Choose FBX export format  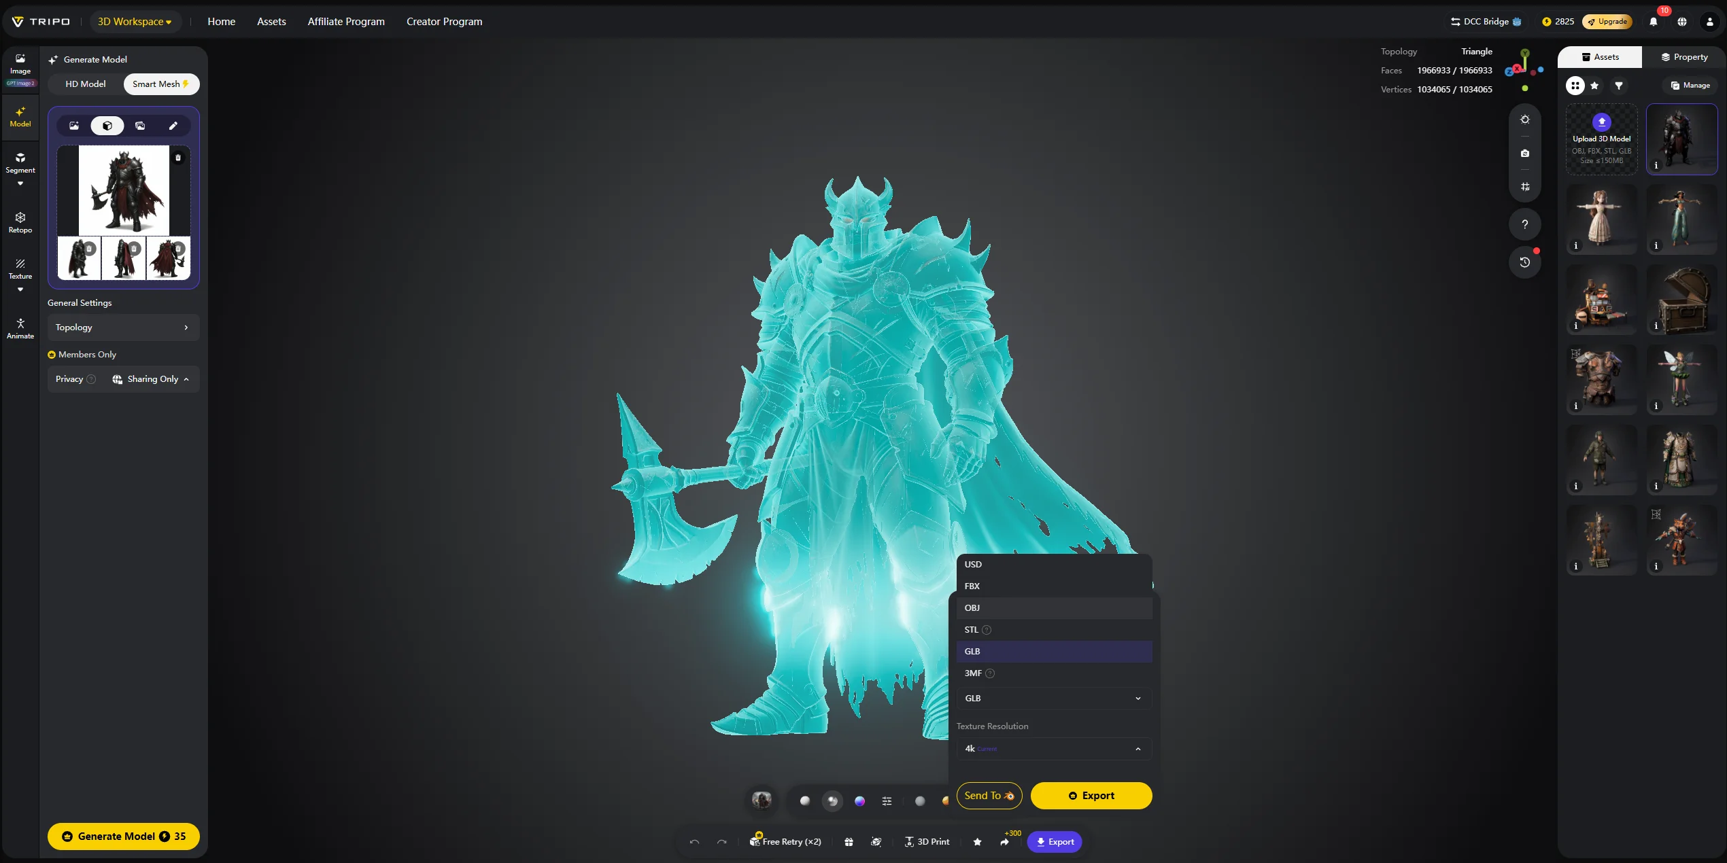tap(1054, 586)
